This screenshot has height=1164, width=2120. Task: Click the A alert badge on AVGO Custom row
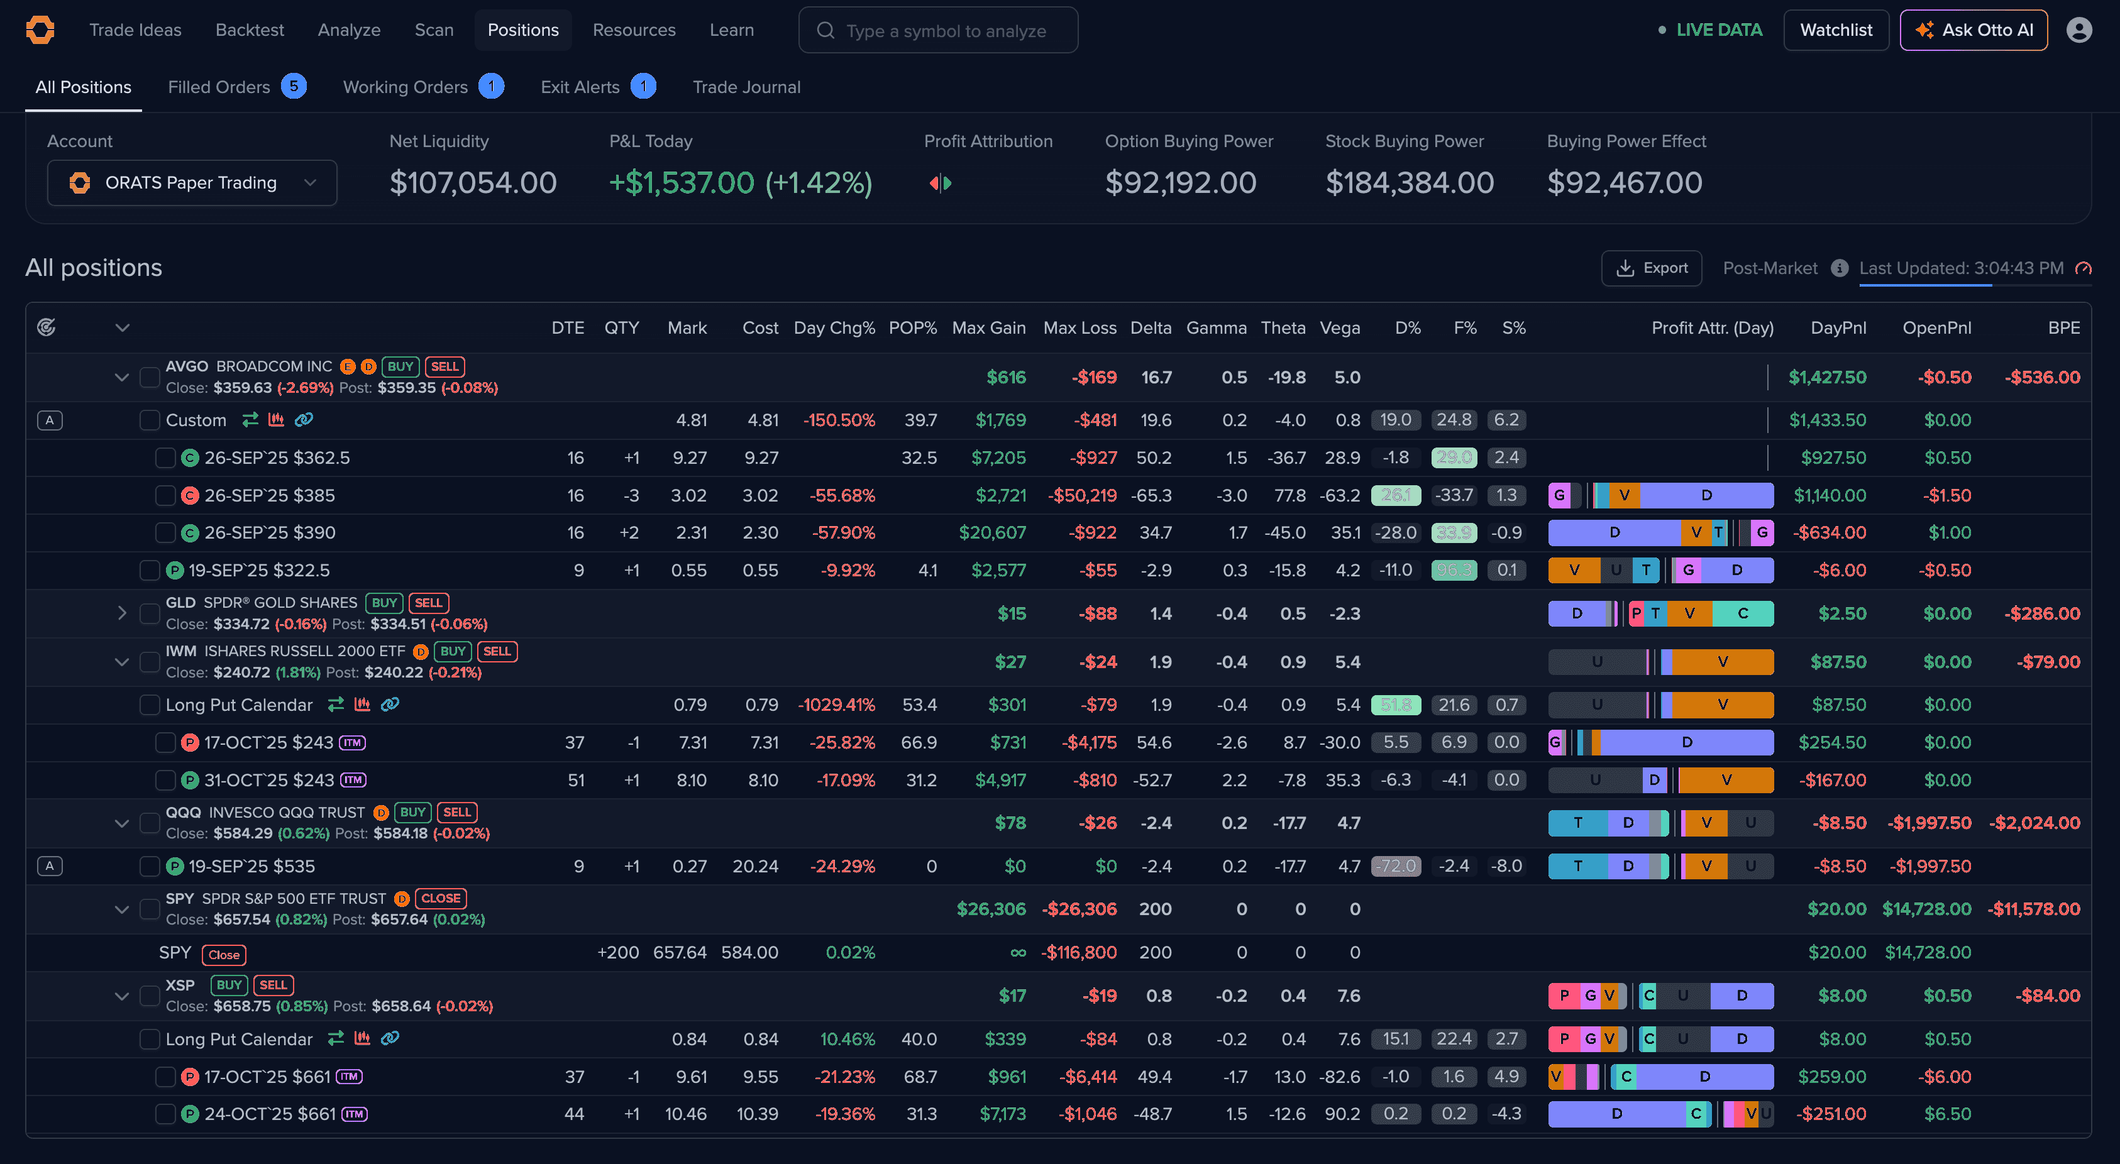pos(50,420)
